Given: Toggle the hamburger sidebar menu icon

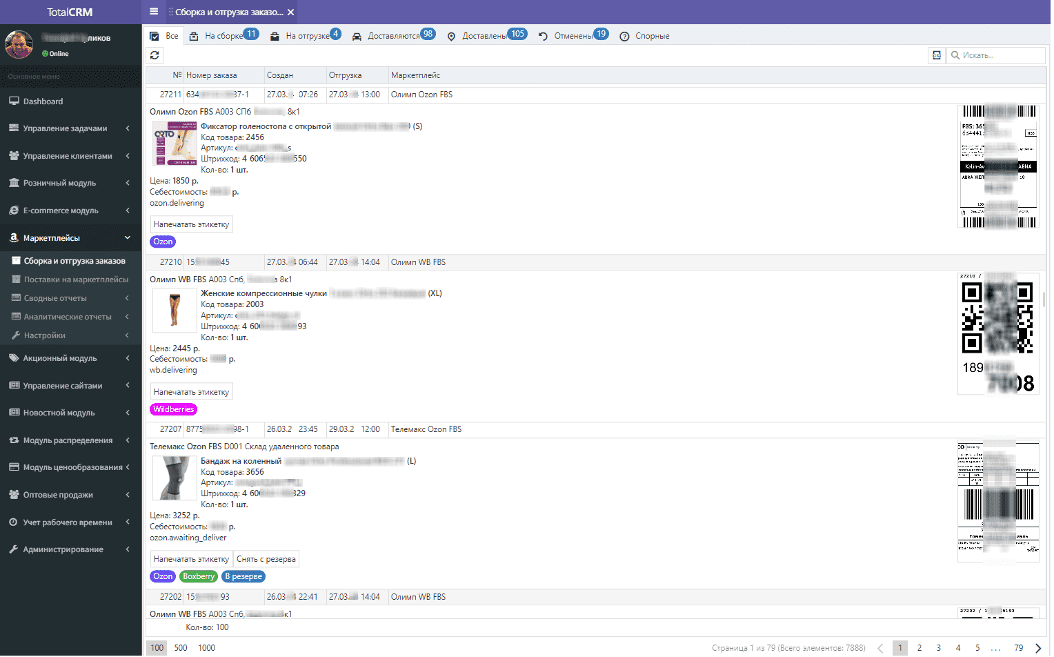Looking at the screenshot, I should pos(154,12).
